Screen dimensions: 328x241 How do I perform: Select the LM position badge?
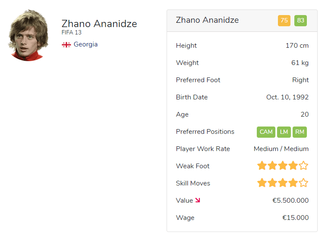[x=284, y=132]
